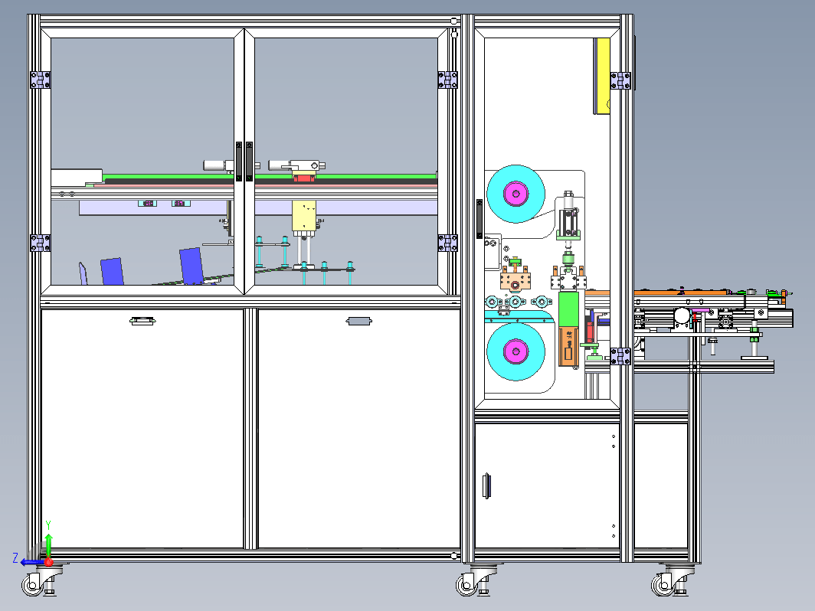Select the lavender beam under the gantry
815x611 pixels.
click(258, 207)
